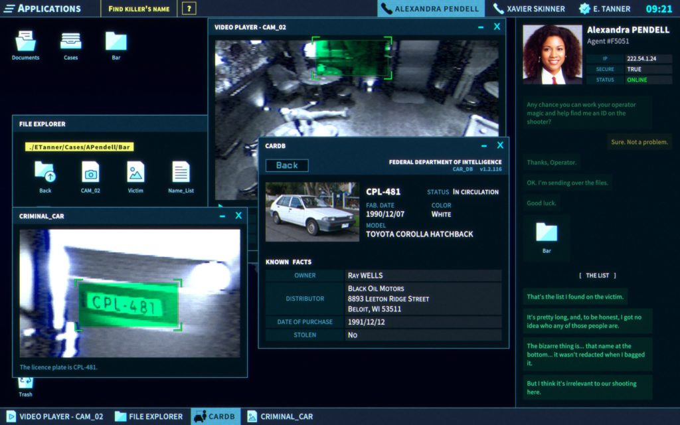Select Alexandra Pendell contact tab

point(430,9)
